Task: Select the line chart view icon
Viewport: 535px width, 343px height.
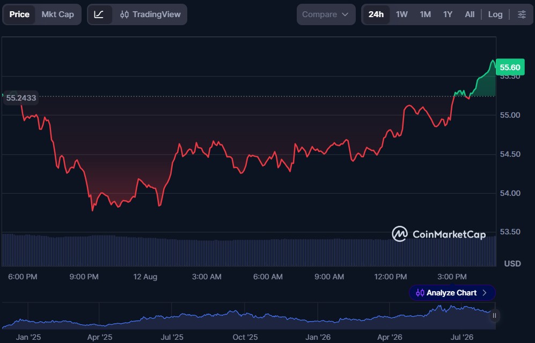Action: [99, 14]
